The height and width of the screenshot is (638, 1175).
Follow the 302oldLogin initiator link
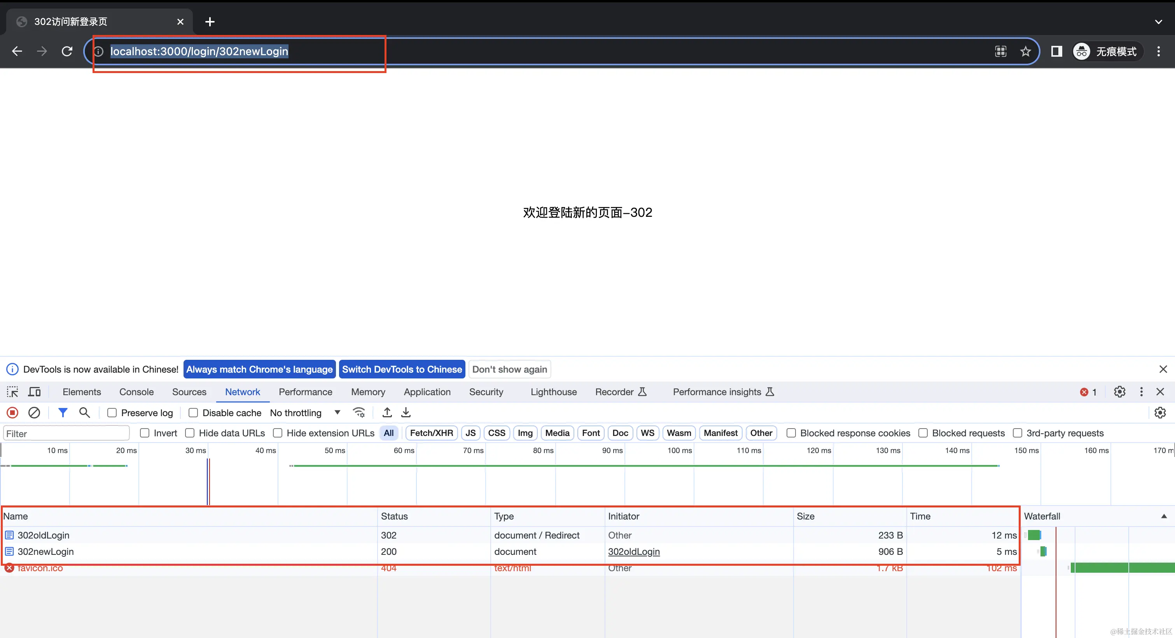point(633,551)
